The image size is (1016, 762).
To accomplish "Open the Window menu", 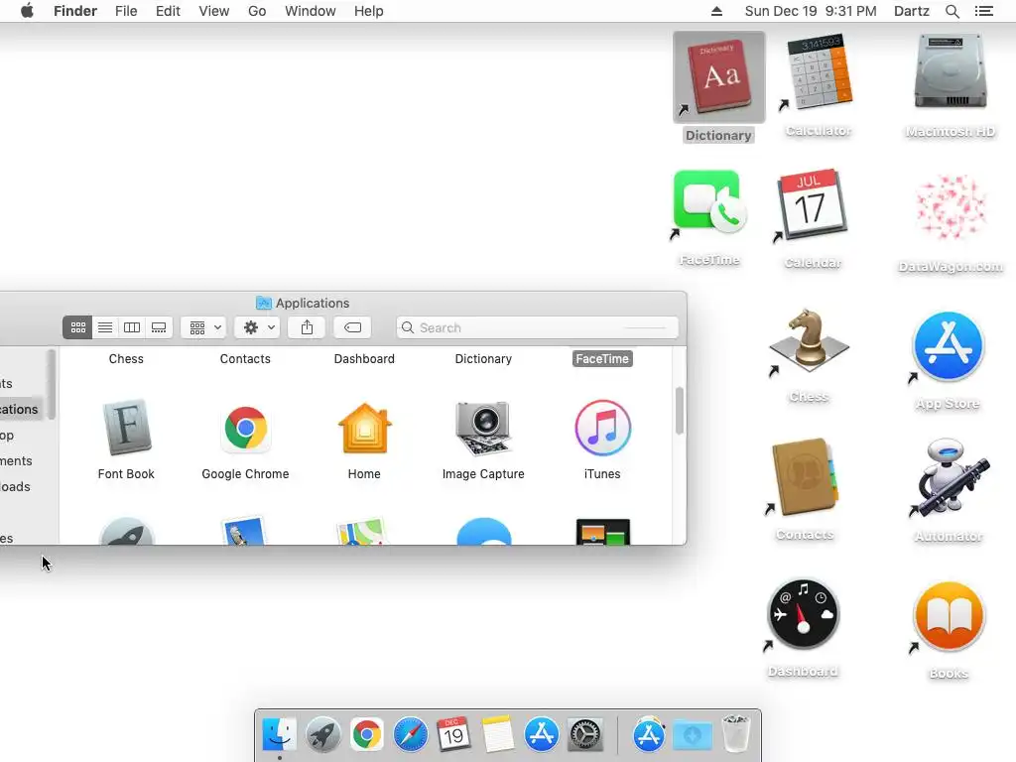I will click(311, 11).
